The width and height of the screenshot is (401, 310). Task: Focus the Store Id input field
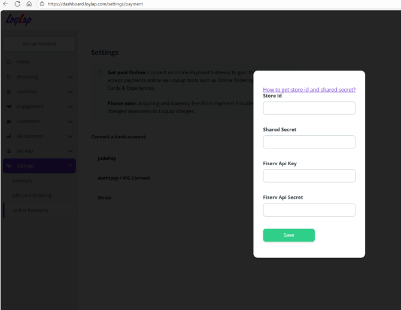[x=309, y=108]
